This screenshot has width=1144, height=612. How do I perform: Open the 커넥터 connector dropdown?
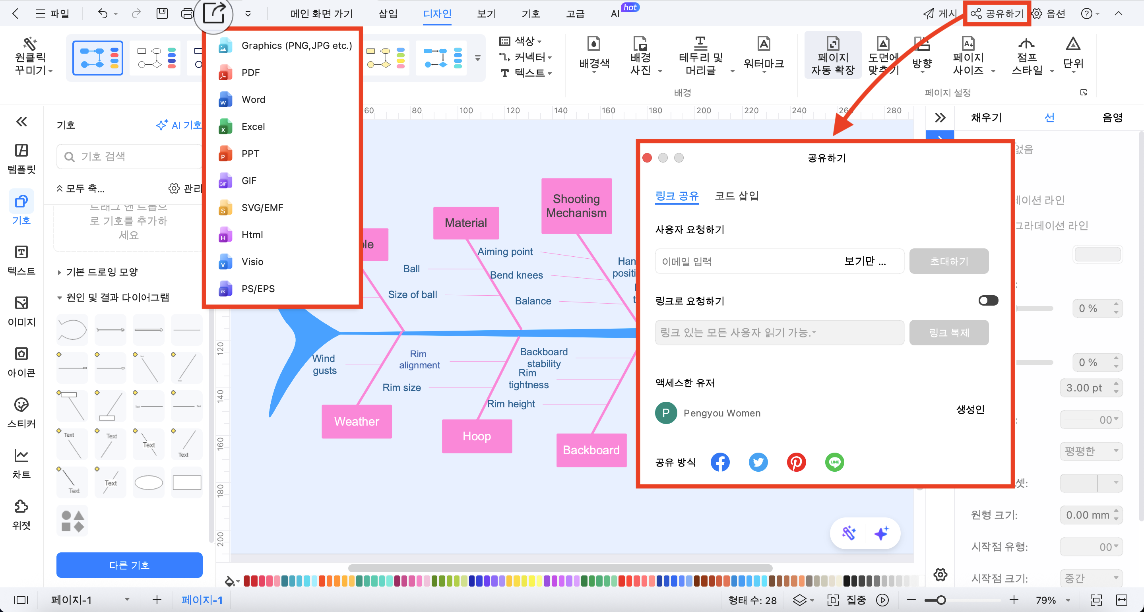point(526,57)
